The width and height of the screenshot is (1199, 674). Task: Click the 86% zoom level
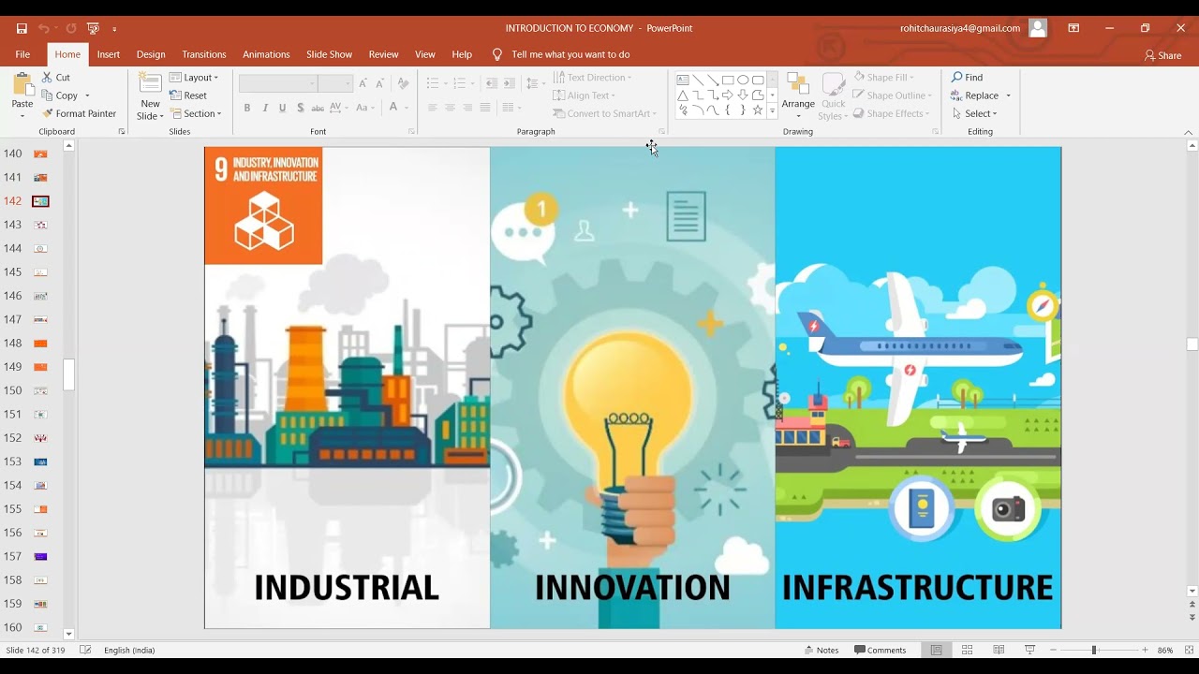point(1165,650)
